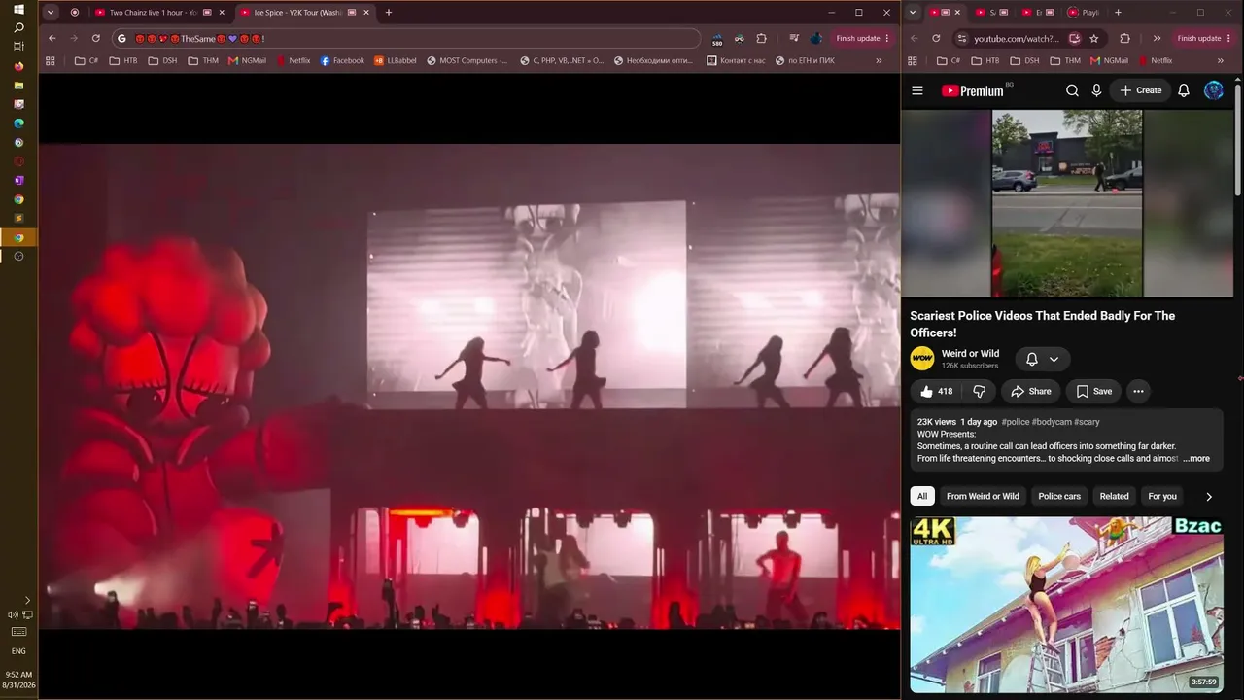This screenshot has height=700, width=1244.
Task: Open extensions in right browser window
Action: [x=1124, y=38]
